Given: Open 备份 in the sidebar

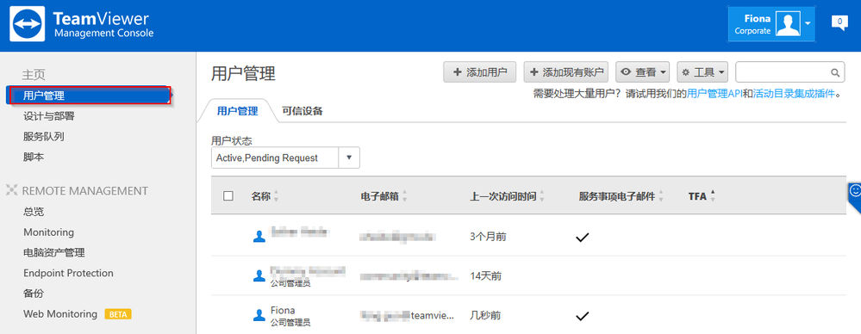Looking at the screenshot, I should point(34,294).
